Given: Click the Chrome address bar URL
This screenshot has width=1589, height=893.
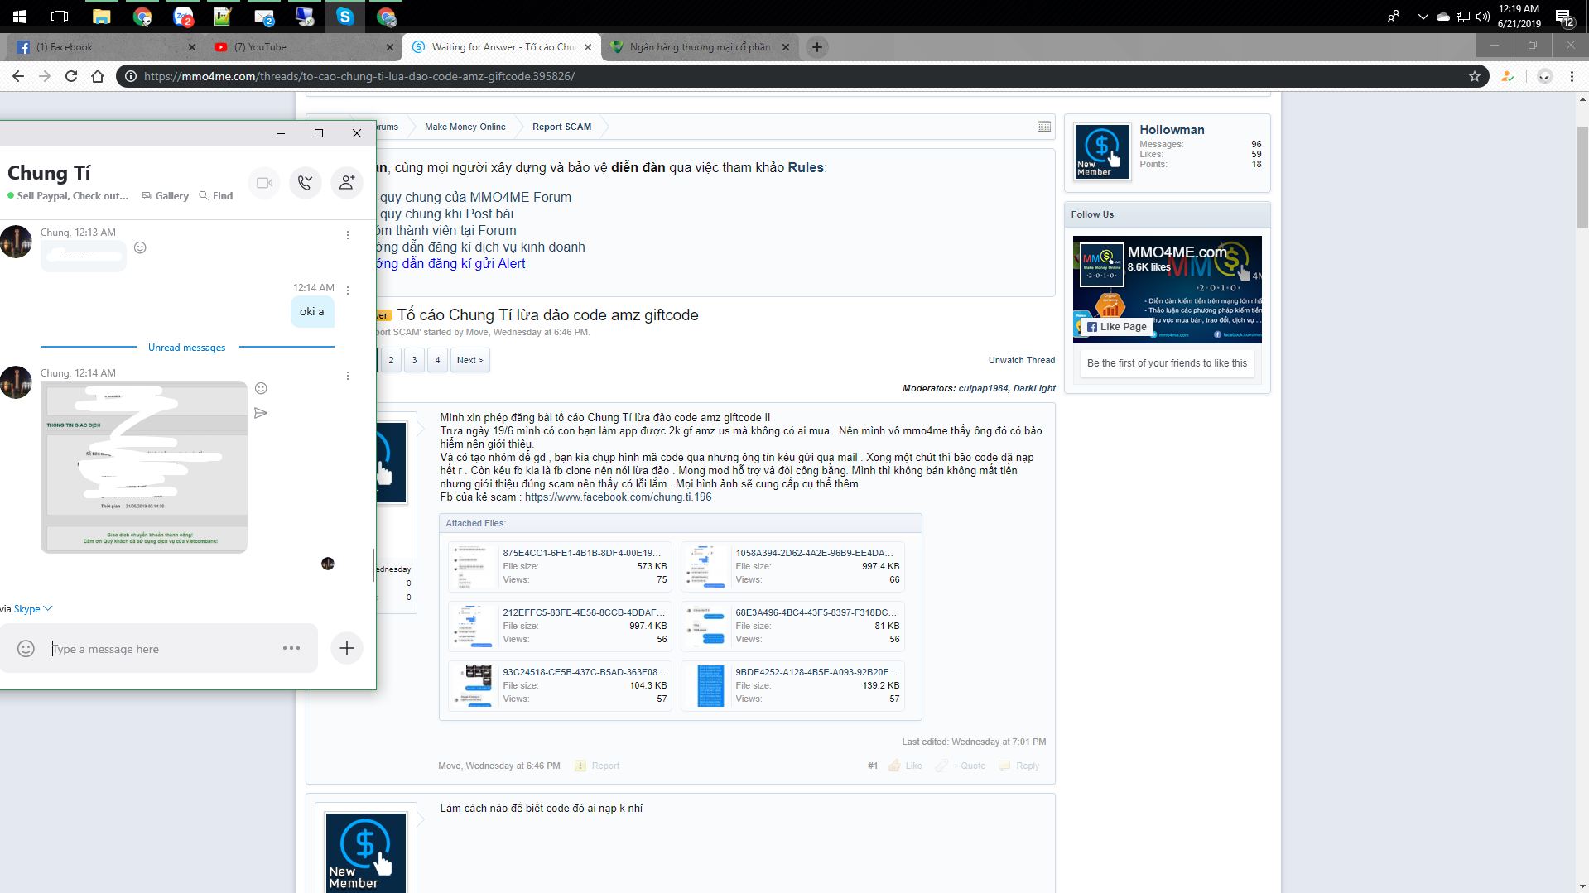Looking at the screenshot, I should point(359,76).
